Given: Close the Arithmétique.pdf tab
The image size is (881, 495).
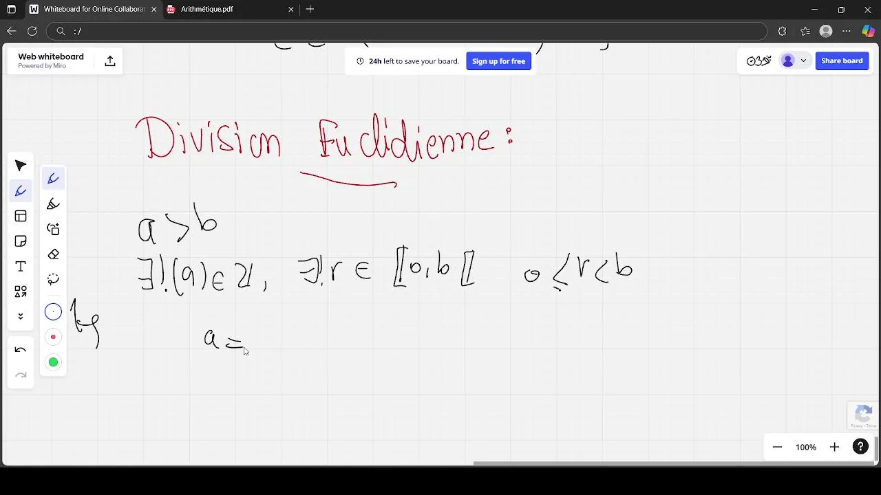Looking at the screenshot, I should coord(291,10).
